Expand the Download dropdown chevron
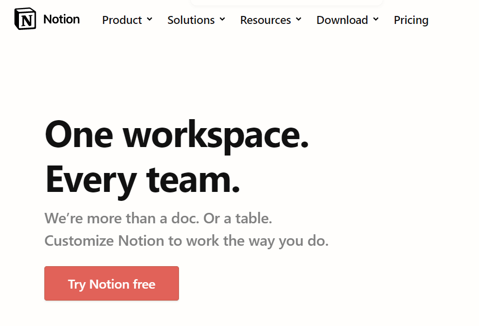Image resolution: width=479 pixels, height=326 pixels. [x=376, y=19]
